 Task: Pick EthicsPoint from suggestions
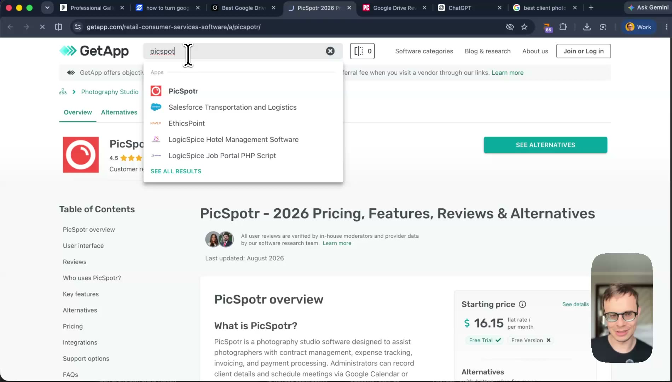click(186, 123)
